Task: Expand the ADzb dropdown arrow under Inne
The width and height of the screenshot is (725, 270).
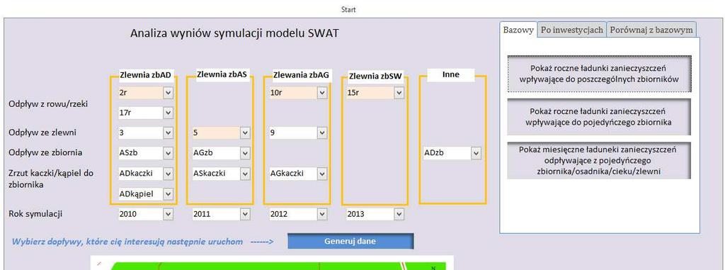Action: pos(476,153)
